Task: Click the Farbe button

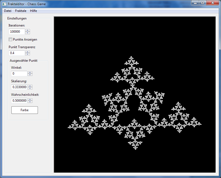Action: tap(25, 110)
